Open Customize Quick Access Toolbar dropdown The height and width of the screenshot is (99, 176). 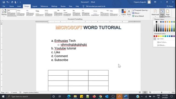click(x=20, y=2)
